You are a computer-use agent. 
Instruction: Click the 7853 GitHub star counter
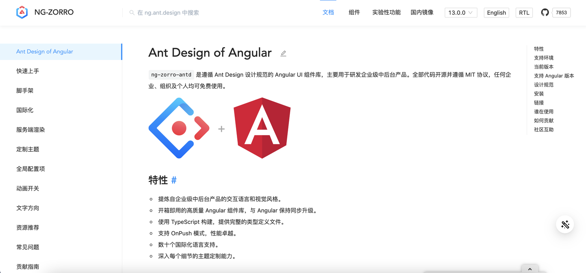(561, 12)
